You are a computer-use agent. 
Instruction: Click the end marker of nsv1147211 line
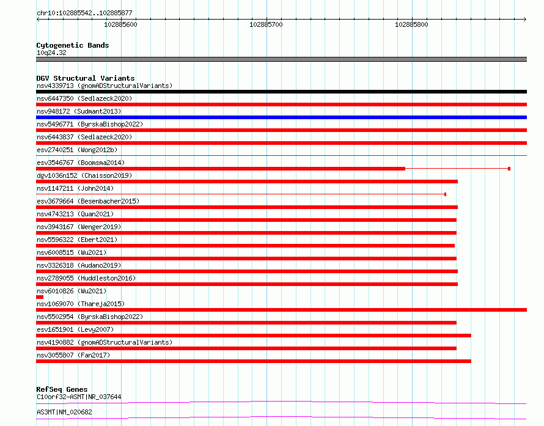coord(445,194)
